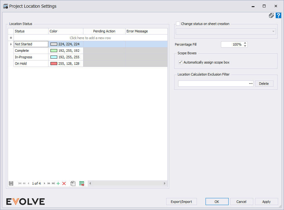
Task: Maximize the Project Location Settings window
Action: click(x=264, y=6)
